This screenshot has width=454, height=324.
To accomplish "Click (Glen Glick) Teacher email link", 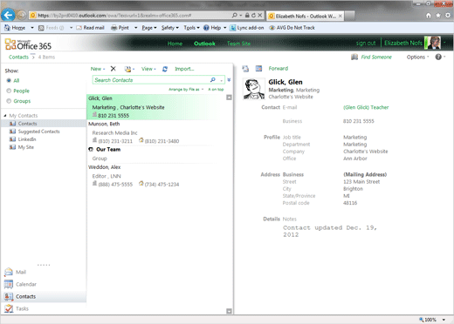I will pyautogui.click(x=366, y=107).
